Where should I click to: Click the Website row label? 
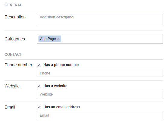[x=12, y=86]
